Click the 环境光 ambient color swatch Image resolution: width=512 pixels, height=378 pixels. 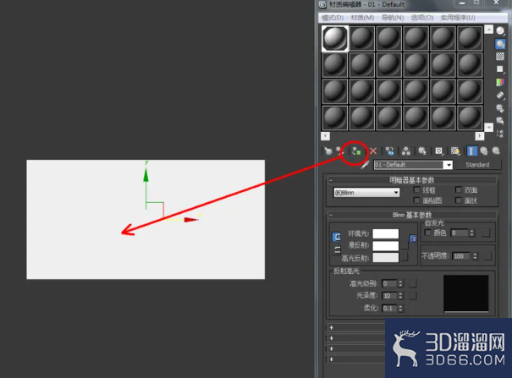coord(386,233)
